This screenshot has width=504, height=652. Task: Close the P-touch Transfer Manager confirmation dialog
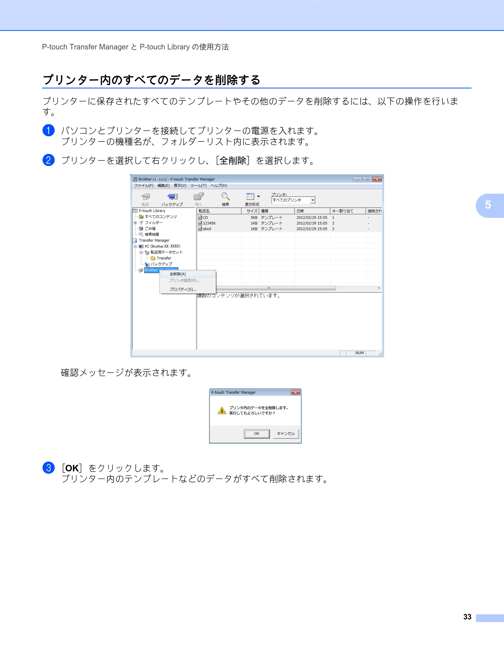[295, 392]
